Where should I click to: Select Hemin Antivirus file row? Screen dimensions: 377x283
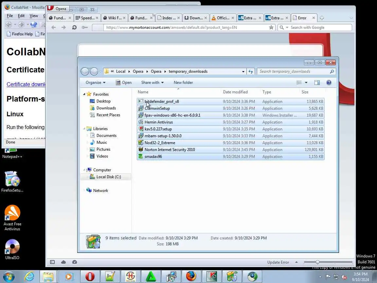coord(231,122)
